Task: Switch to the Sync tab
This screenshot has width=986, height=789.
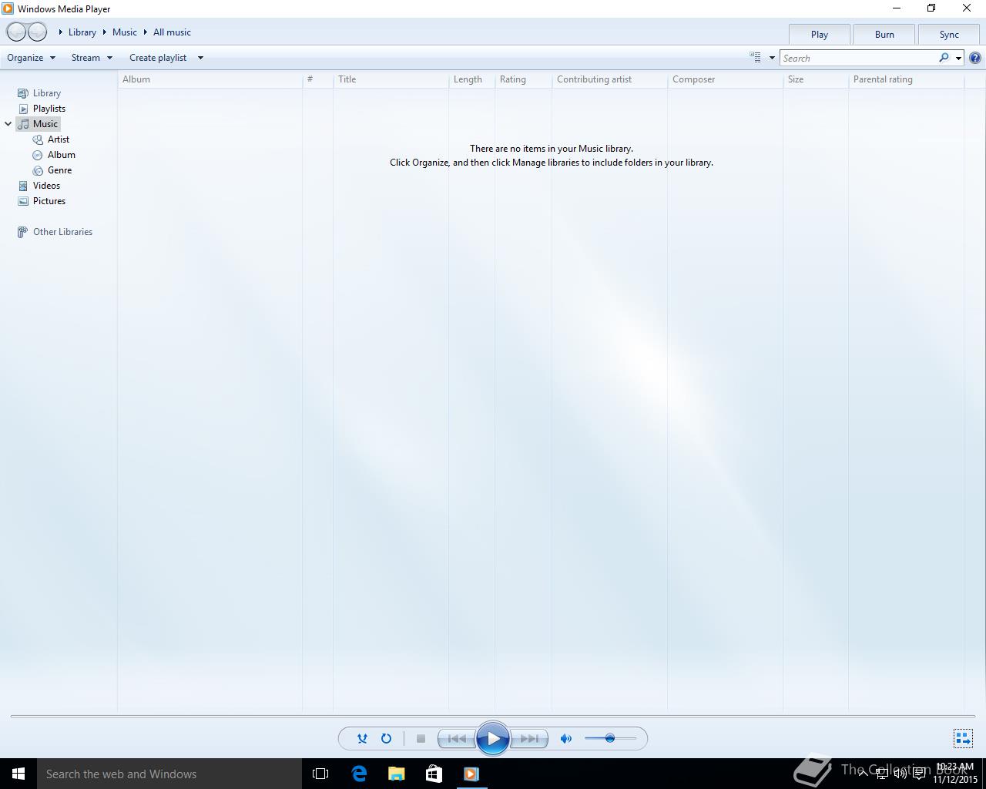Action: pyautogui.click(x=949, y=35)
